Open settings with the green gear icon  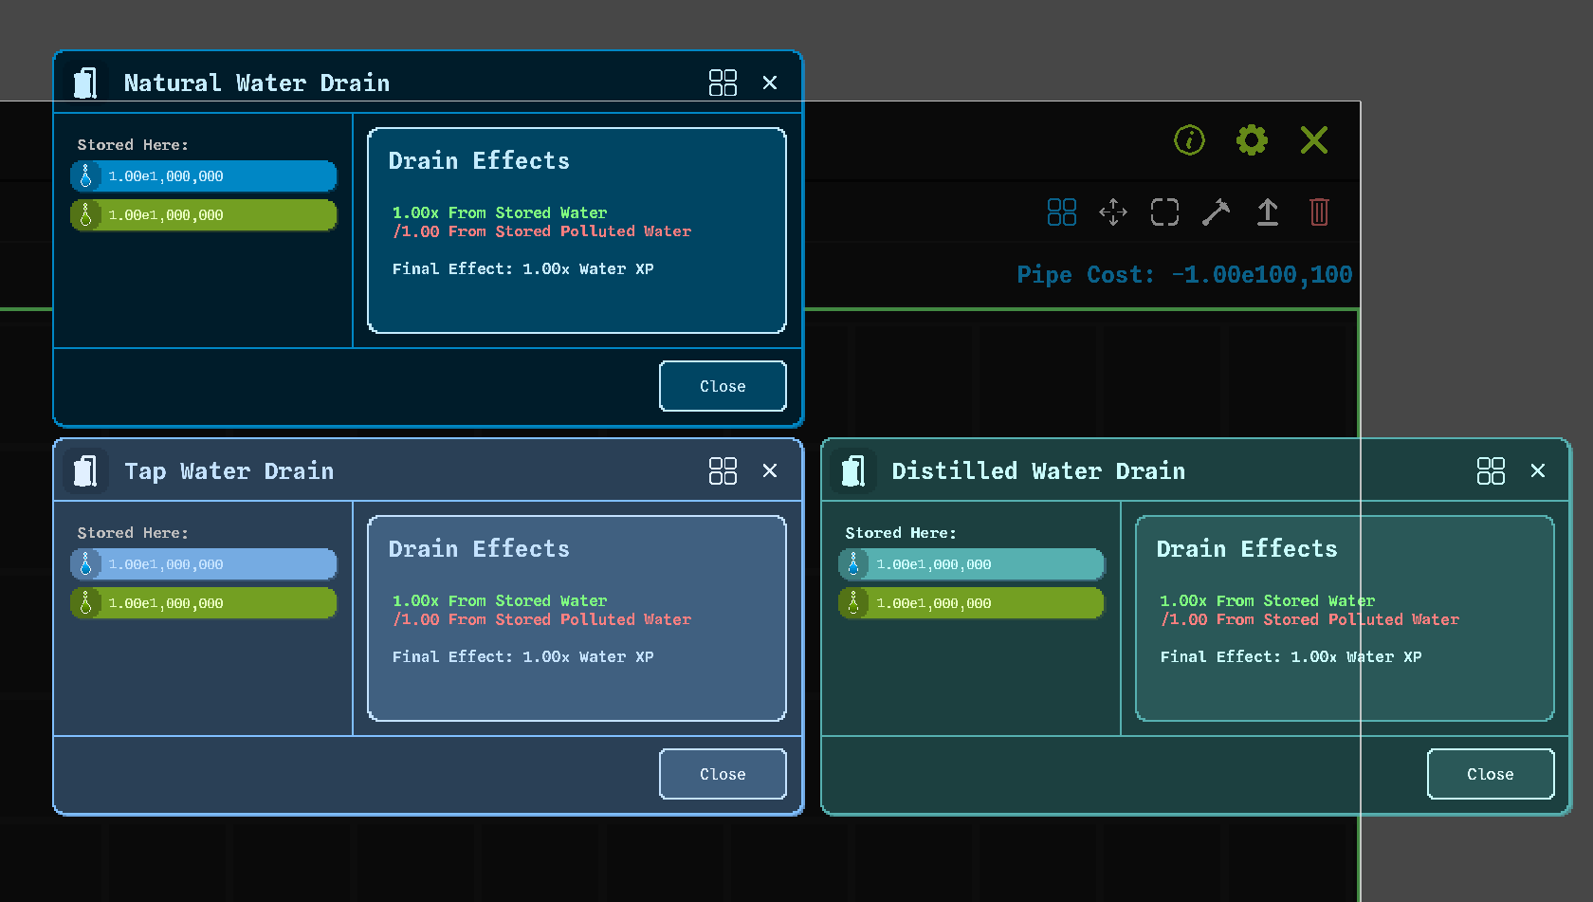[x=1252, y=140]
